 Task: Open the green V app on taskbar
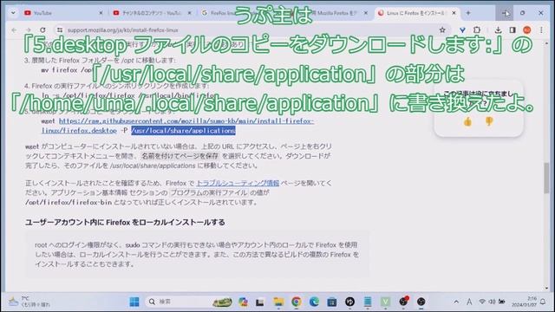(385, 302)
